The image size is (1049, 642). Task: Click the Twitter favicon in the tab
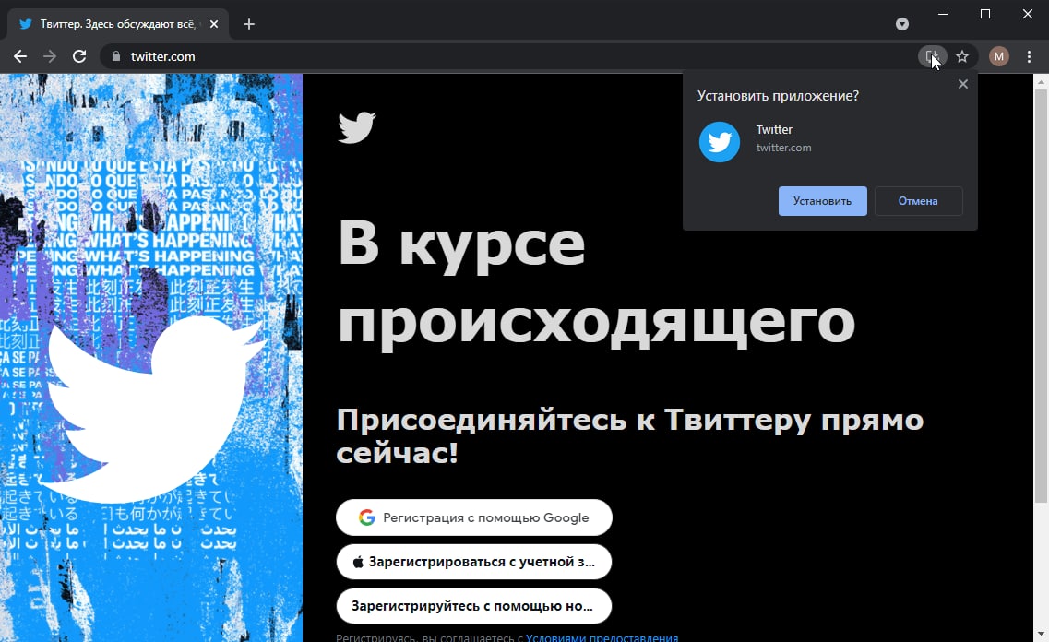pyautogui.click(x=26, y=24)
